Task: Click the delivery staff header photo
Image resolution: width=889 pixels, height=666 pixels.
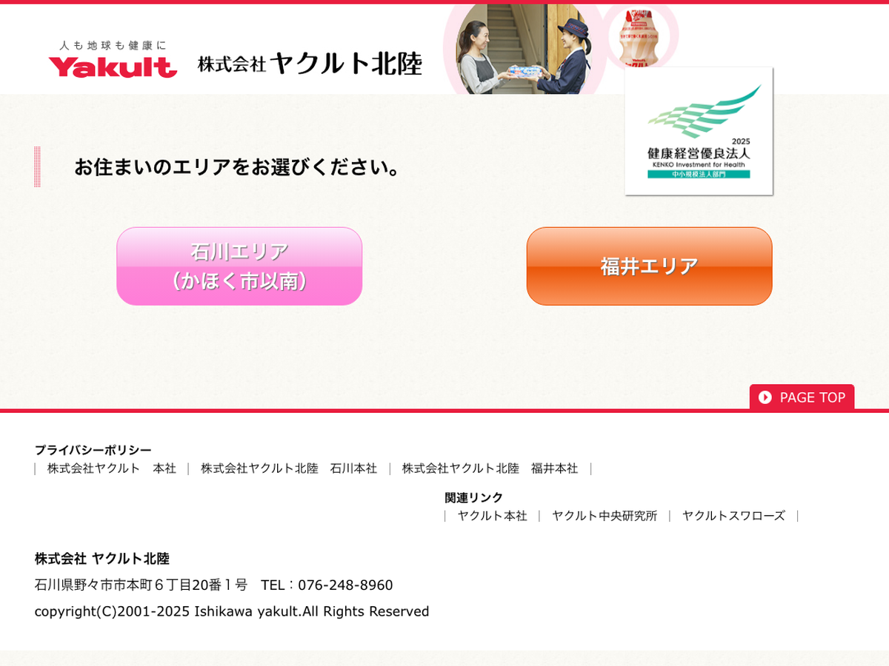Action: tap(524, 49)
